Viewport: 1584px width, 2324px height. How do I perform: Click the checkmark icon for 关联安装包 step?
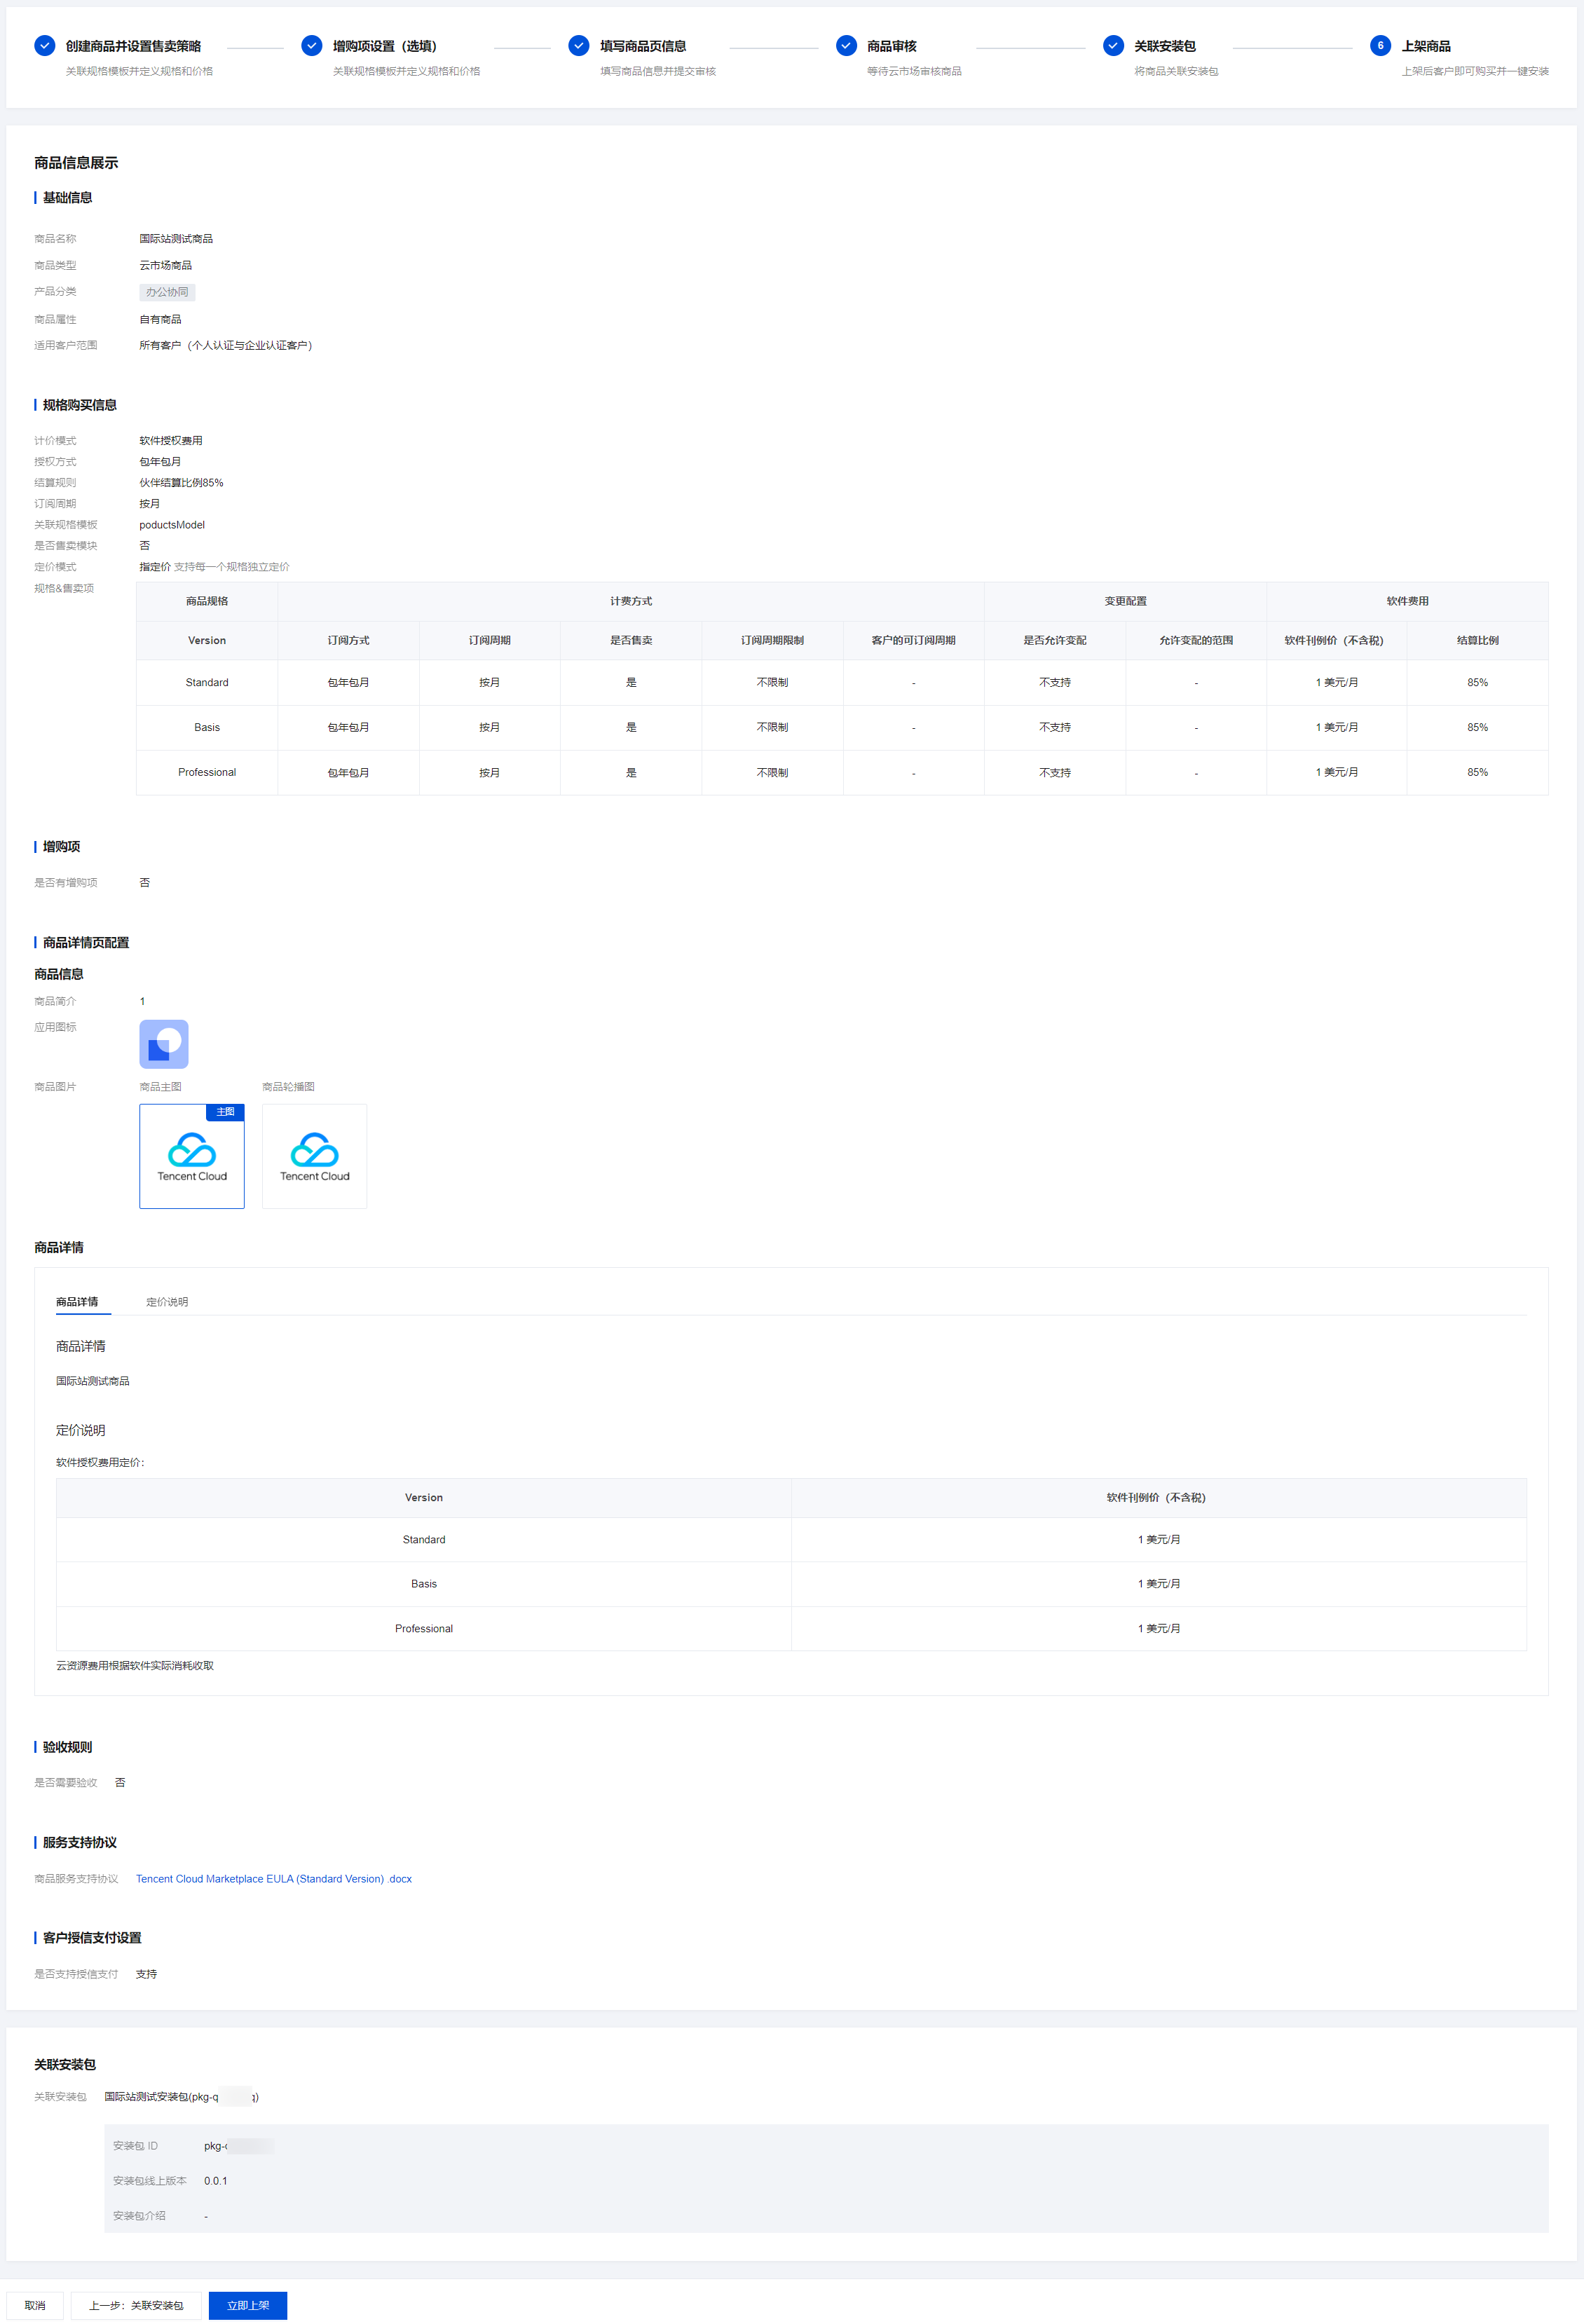1113,46
